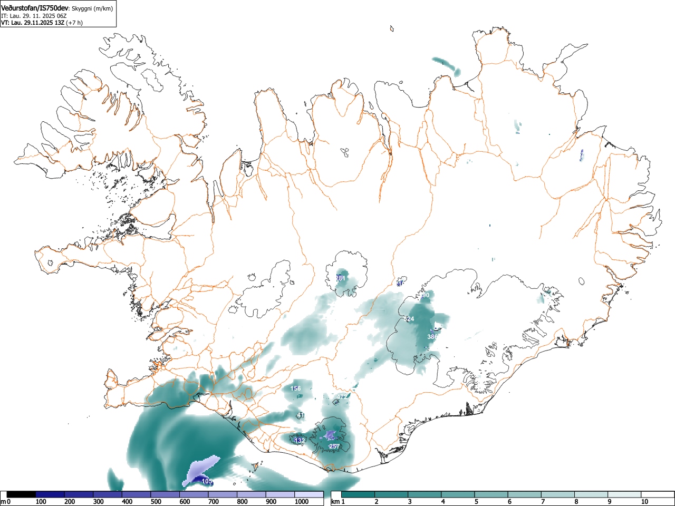Click the '300' meter legend tick

point(98,502)
